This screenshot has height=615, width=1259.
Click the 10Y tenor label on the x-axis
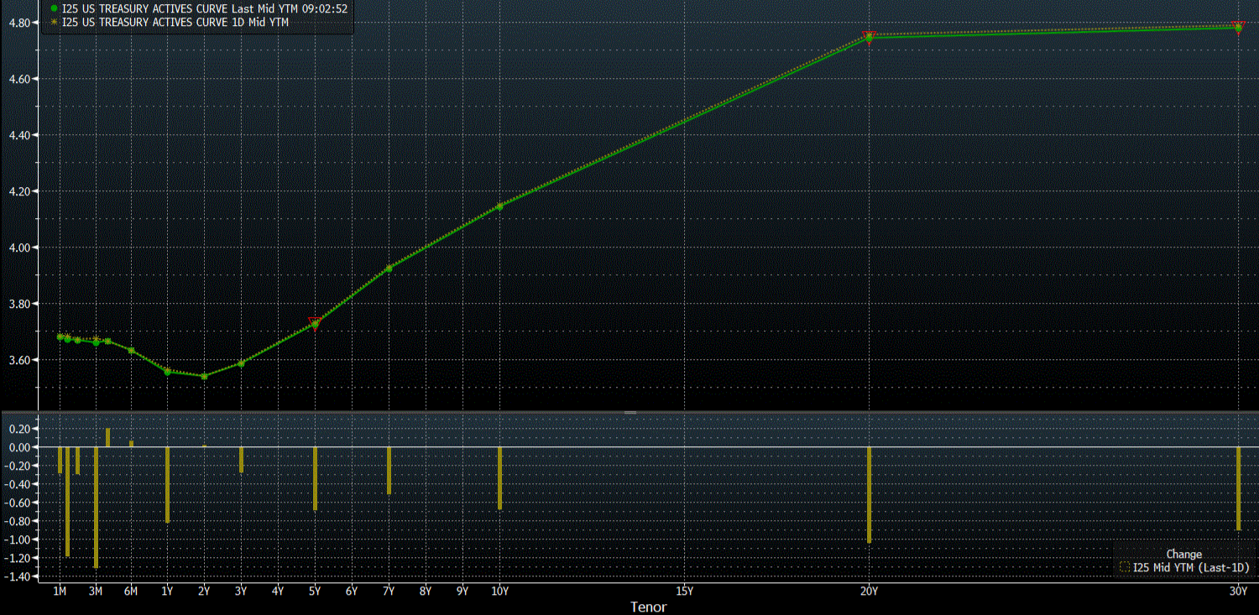pyautogui.click(x=499, y=592)
